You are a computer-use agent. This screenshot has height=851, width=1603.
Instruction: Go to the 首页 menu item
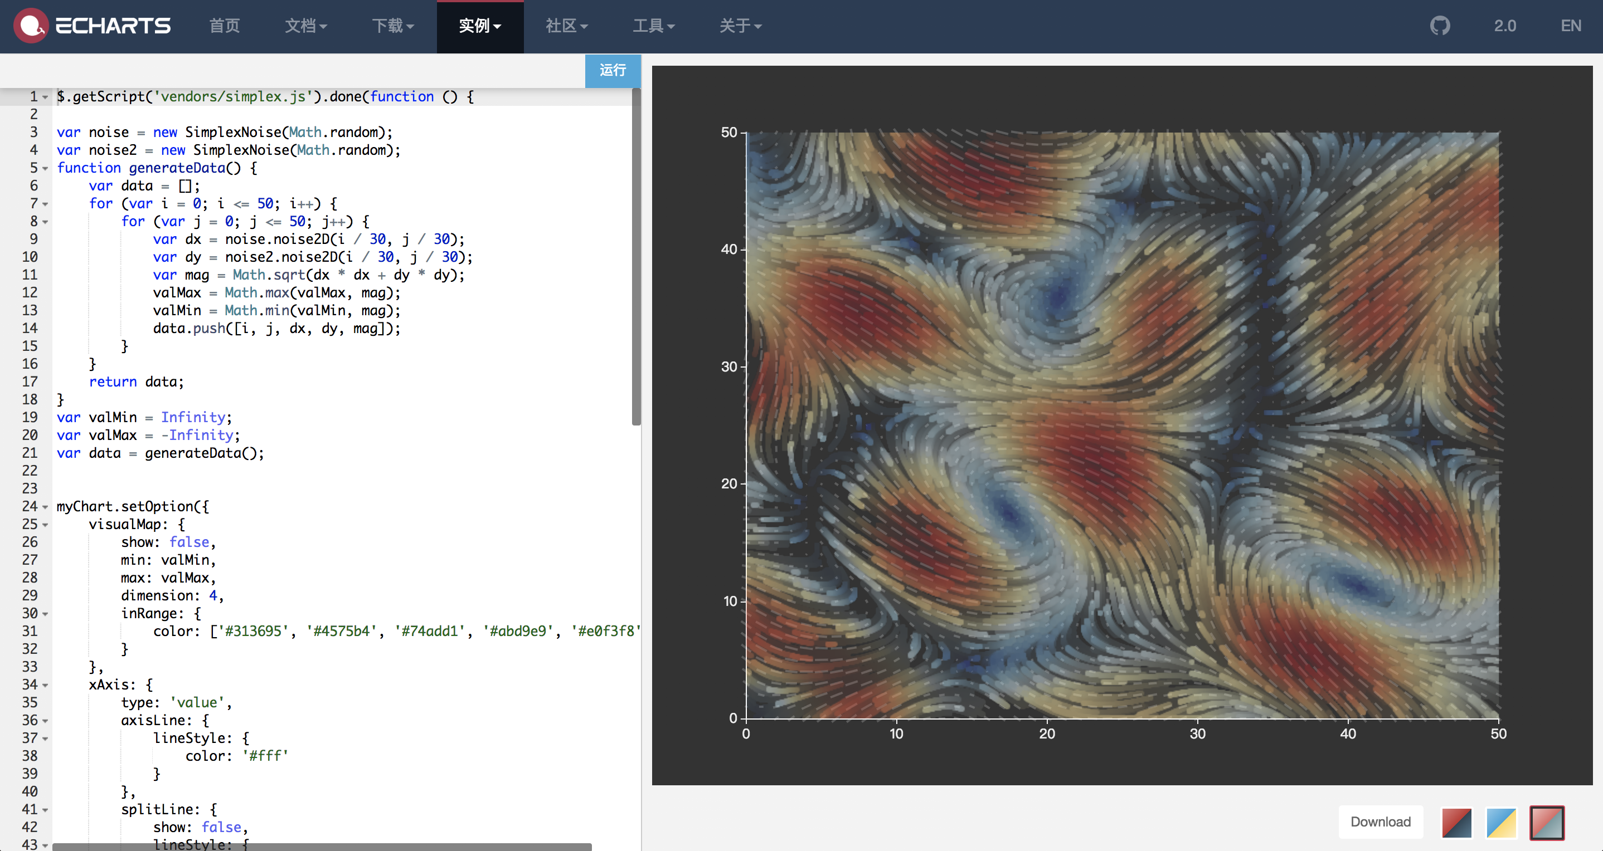225,26
